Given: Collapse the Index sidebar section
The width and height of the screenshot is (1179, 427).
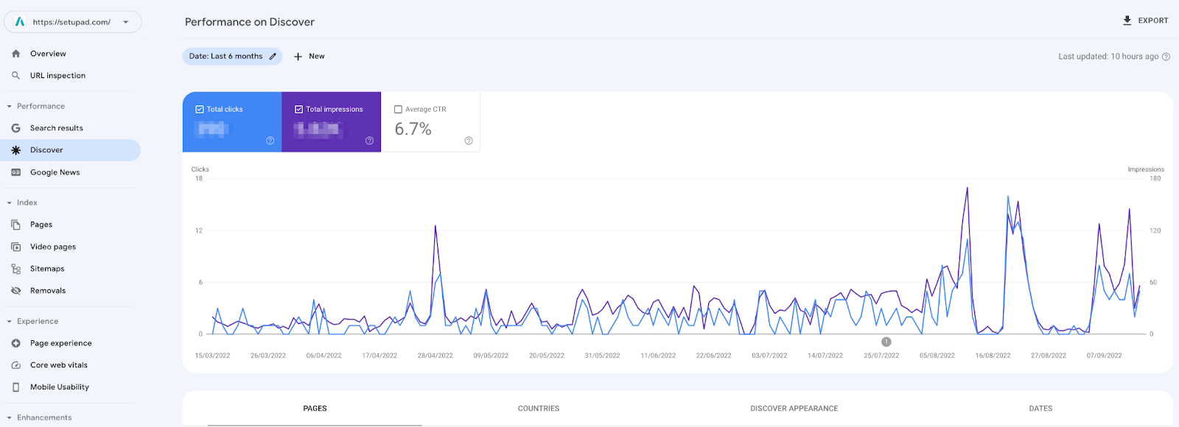Looking at the screenshot, I should (10, 202).
